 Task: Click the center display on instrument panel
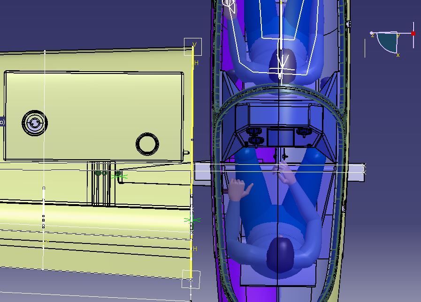point(280,138)
